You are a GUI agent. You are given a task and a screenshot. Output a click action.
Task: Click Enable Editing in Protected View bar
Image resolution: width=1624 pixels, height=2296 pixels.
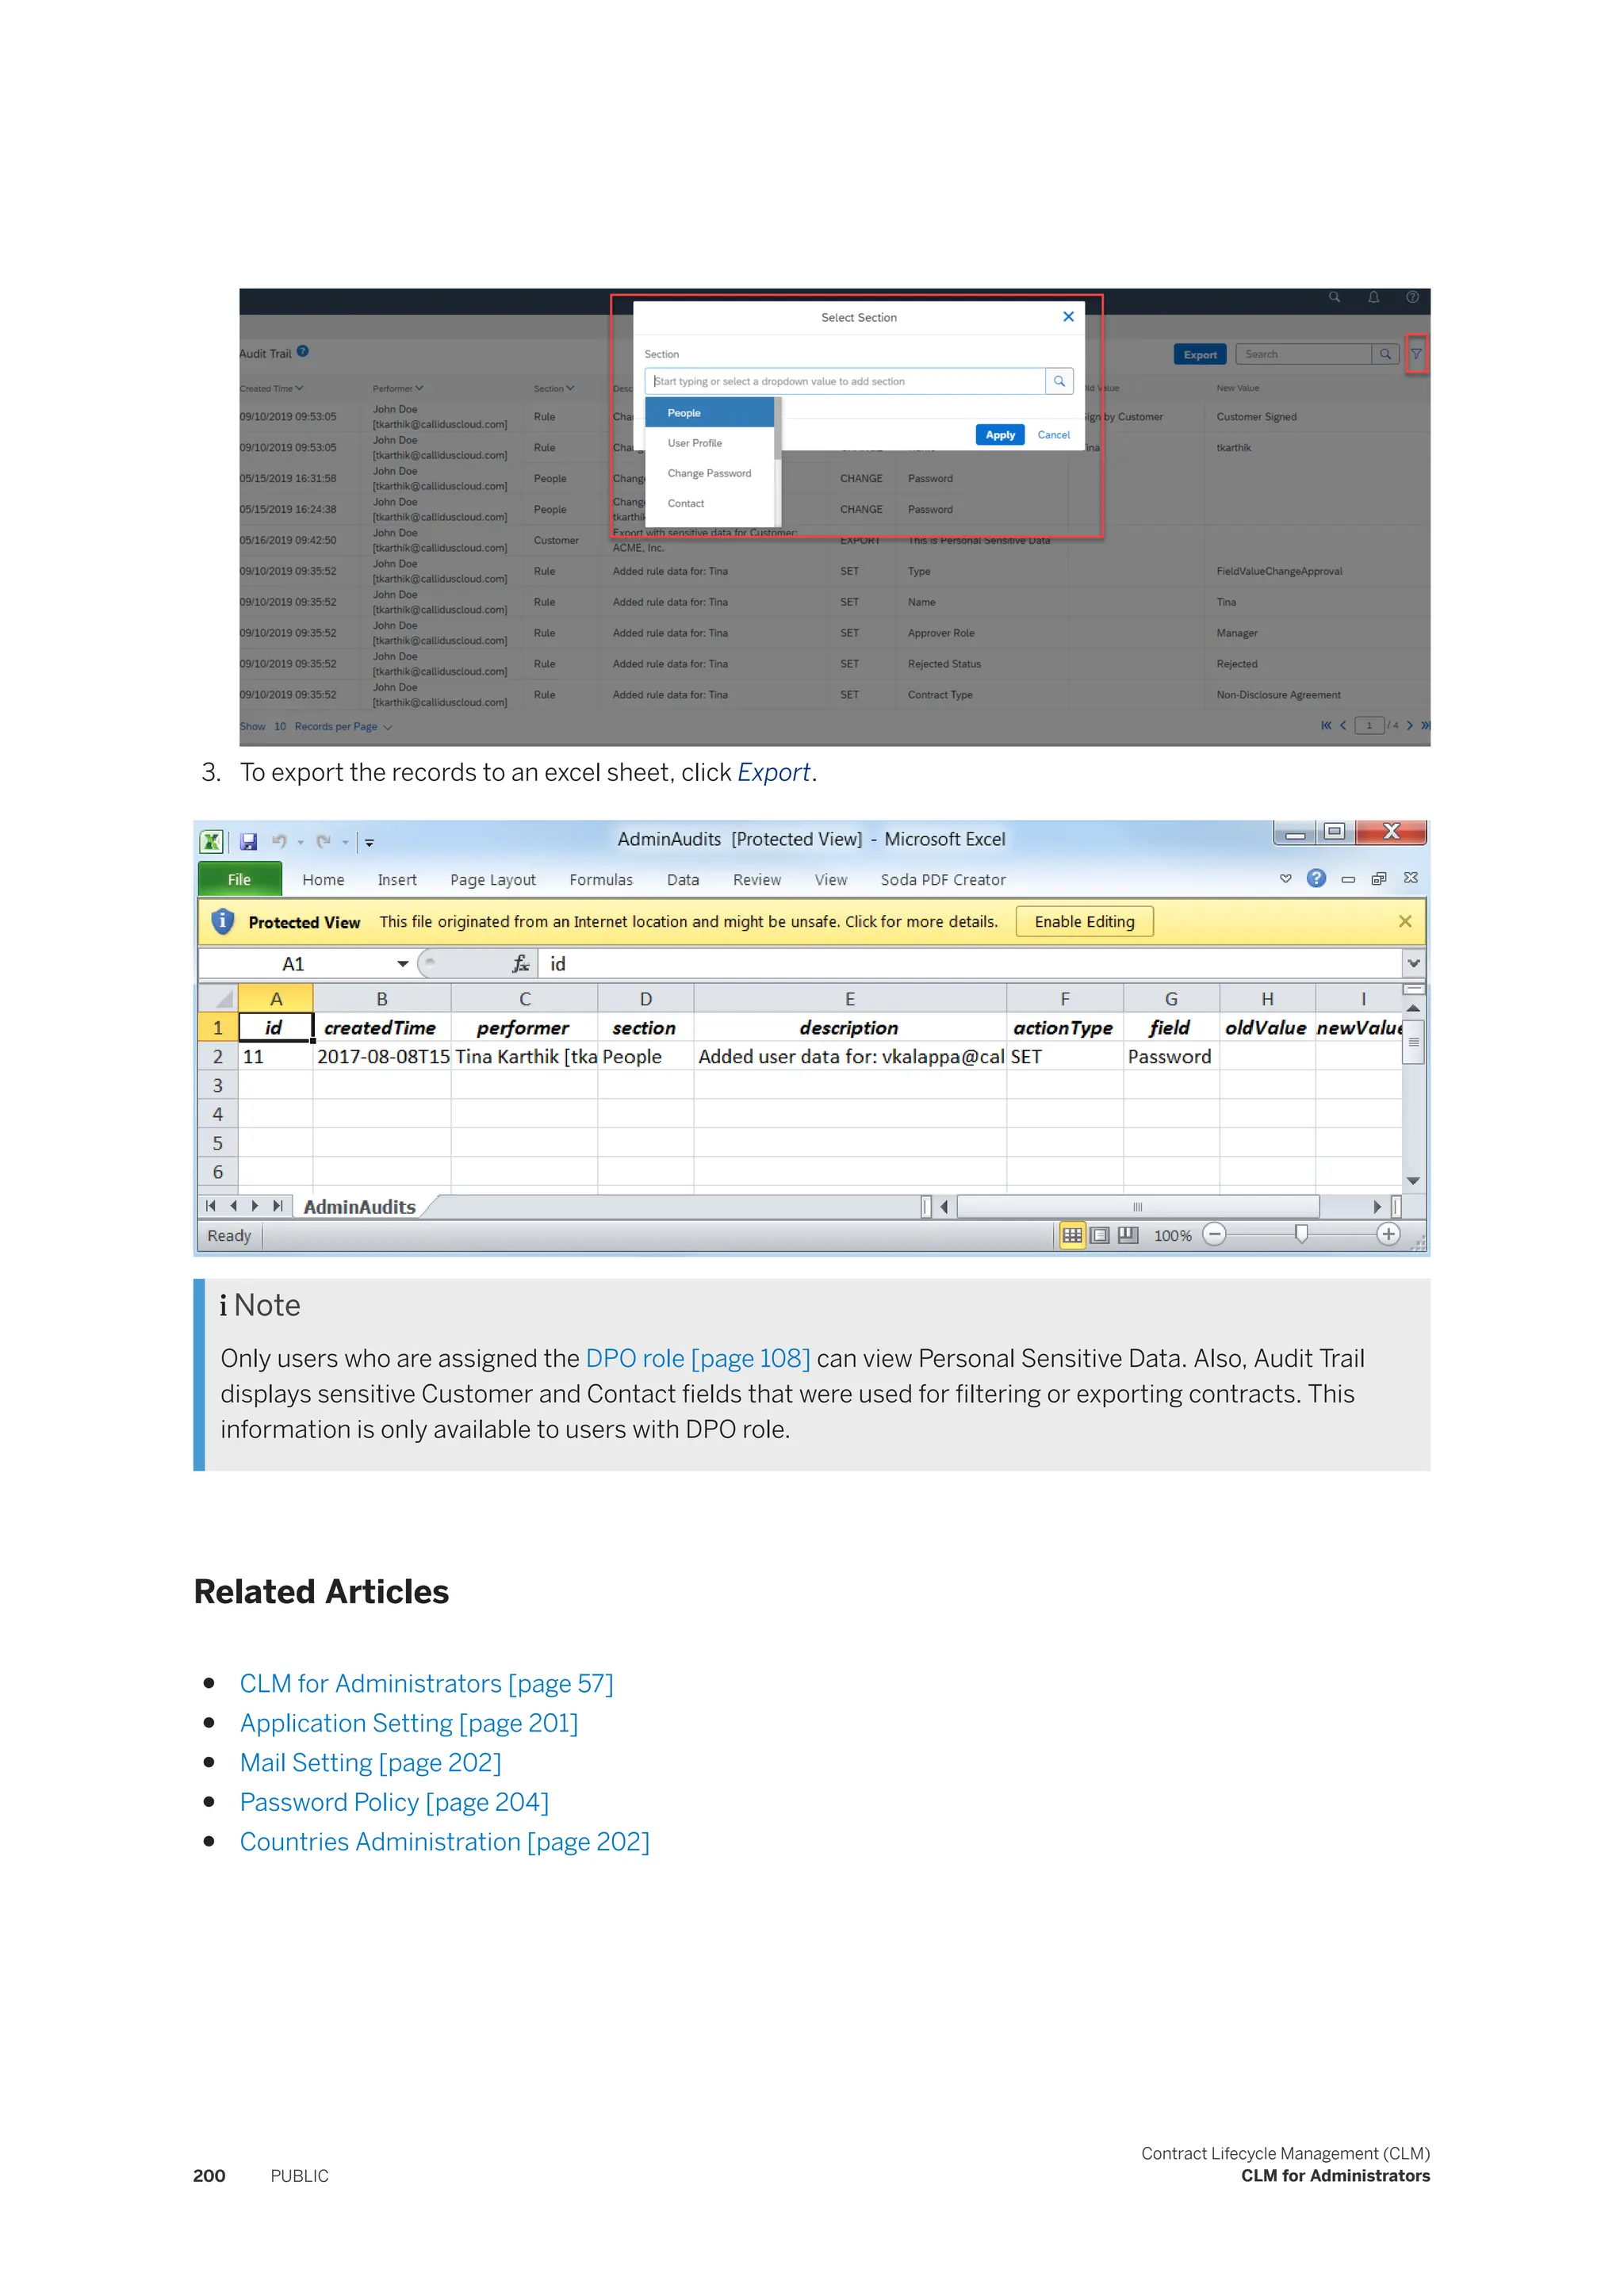(1085, 922)
